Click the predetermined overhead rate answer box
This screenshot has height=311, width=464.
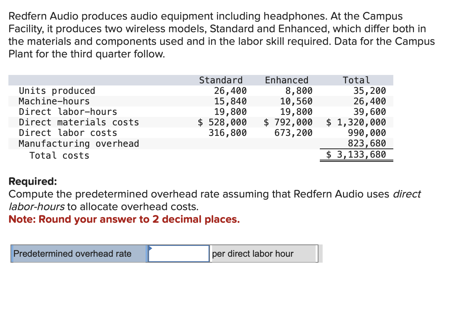(x=179, y=254)
